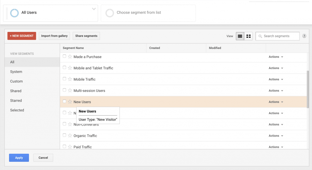Click the Search segments input field
Image resolution: width=312 pixels, height=170 pixels.
[278, 36]
